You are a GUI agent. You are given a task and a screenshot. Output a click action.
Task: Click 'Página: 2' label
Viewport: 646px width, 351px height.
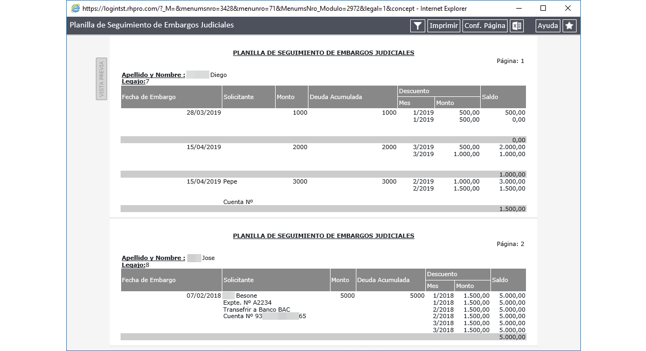(510, 244)
